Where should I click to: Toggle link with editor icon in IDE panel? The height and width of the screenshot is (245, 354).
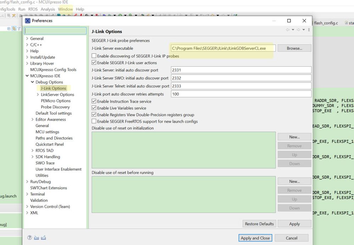pyautogui.click(x=14, y=29)
